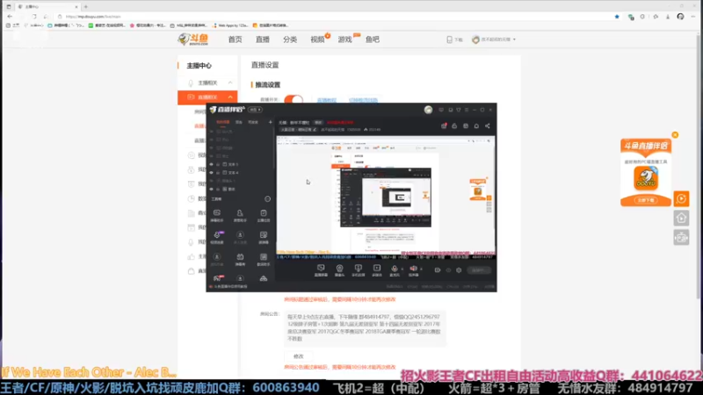Click the calendar-style toolbox icon in third toolbox row

240,256
